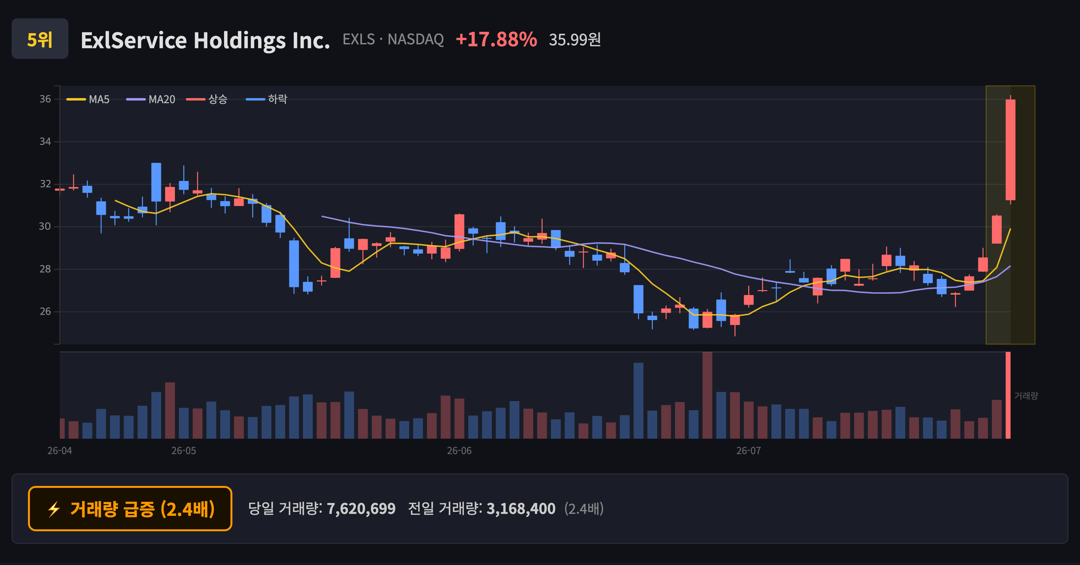Click the 30 price axis label
The image size is (1080, 565).
(x=45, y=226)
